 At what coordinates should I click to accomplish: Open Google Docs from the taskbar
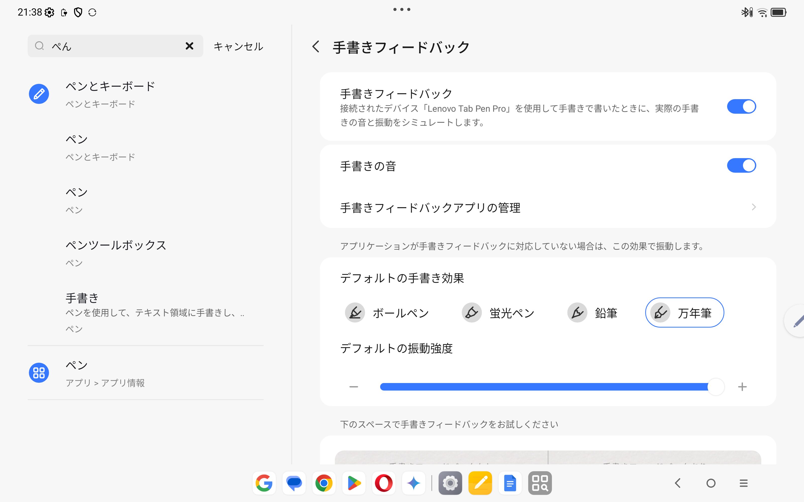[510, 483]
